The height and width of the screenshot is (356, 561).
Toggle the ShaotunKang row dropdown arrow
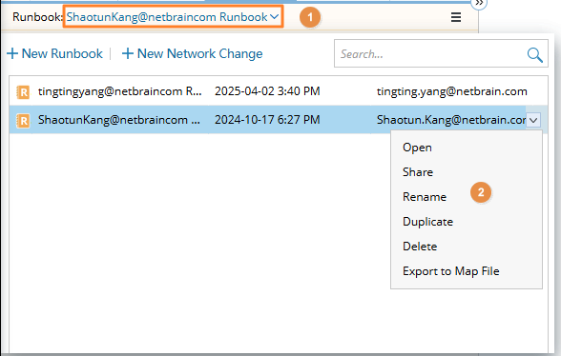(533, 120)
